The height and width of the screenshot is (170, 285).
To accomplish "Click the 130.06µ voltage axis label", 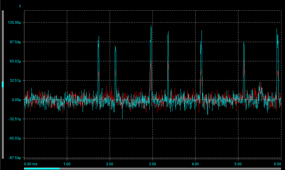I will pos(14,23).
